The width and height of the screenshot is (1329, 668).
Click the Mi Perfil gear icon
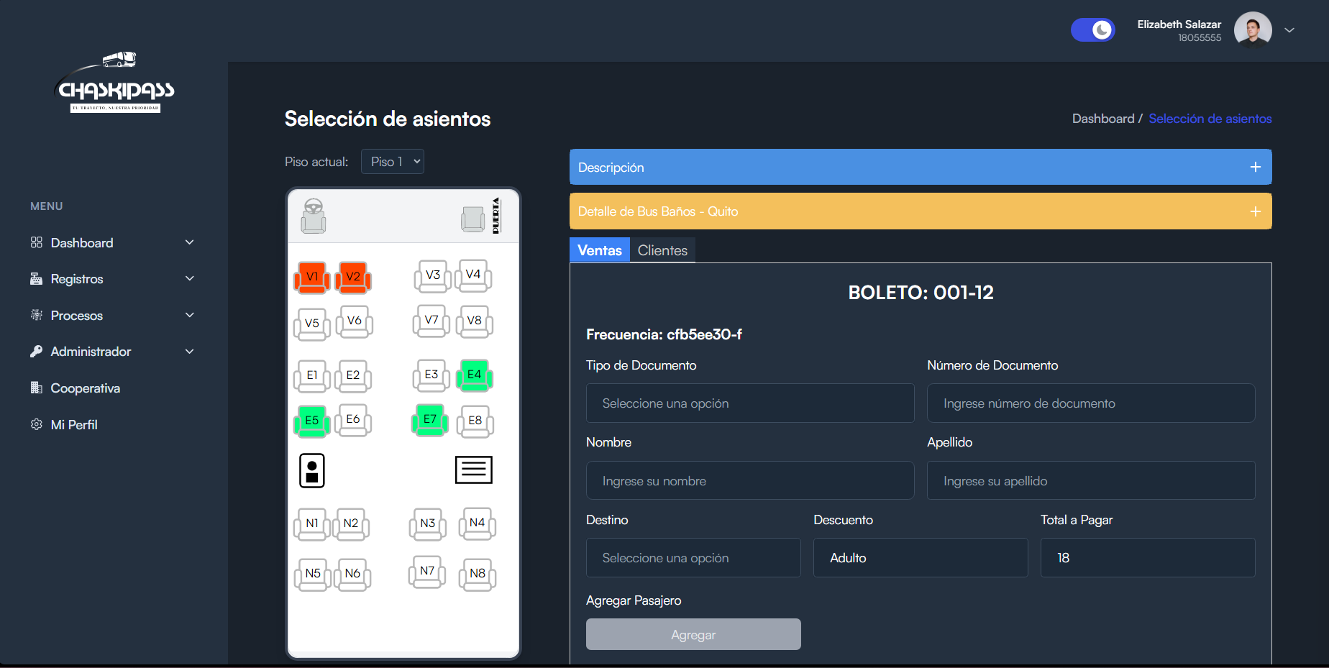coord(36,424)
